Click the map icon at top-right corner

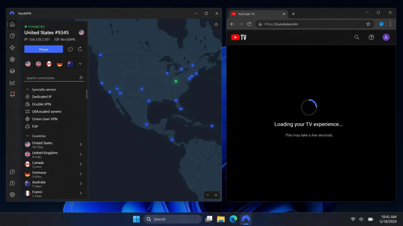tap(216, 24)
